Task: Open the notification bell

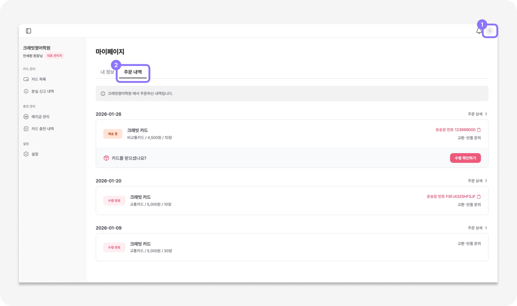Action: click(479, 31)
